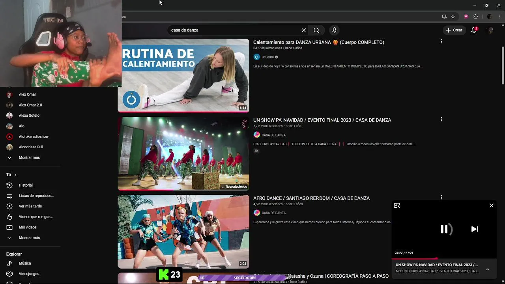Pause the miniplayer video

click(444, 229)
